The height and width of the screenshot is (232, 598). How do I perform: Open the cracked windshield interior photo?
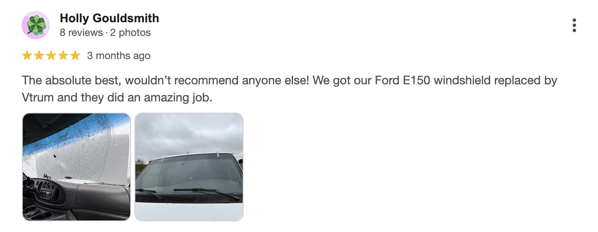point(76,167)
